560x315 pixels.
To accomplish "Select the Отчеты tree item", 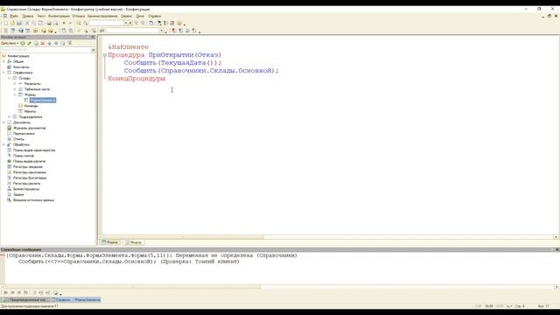I will tap(18, 139).
